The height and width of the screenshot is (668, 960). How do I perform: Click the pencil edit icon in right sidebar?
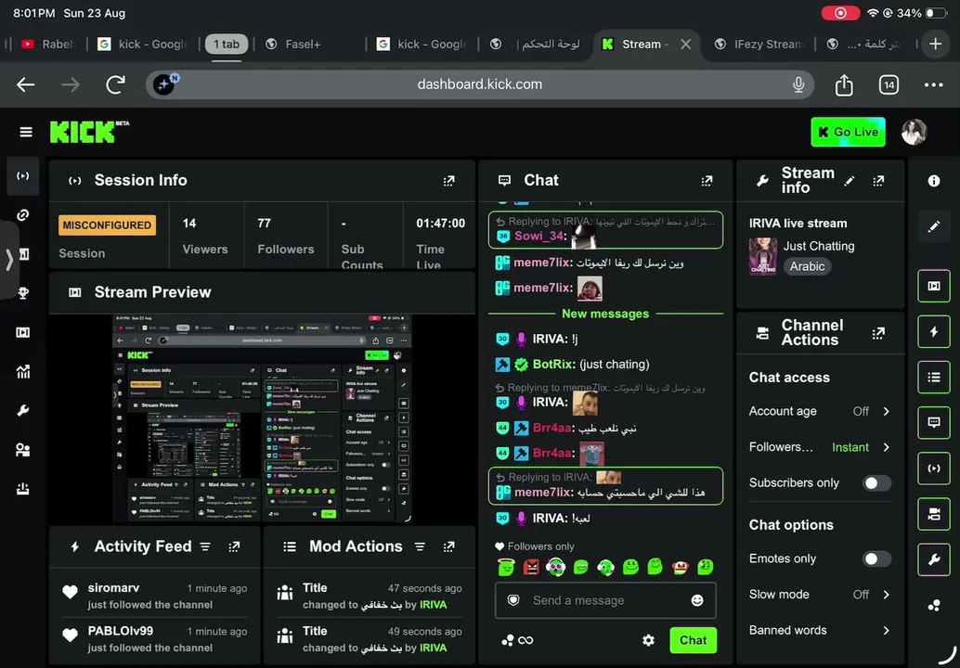[934, 226]
